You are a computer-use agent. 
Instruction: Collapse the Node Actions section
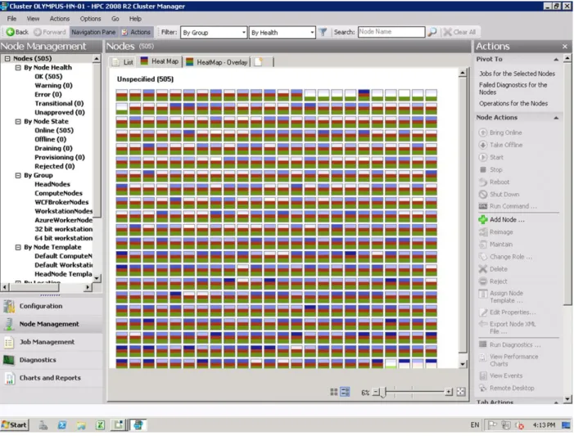pos(556,118)
